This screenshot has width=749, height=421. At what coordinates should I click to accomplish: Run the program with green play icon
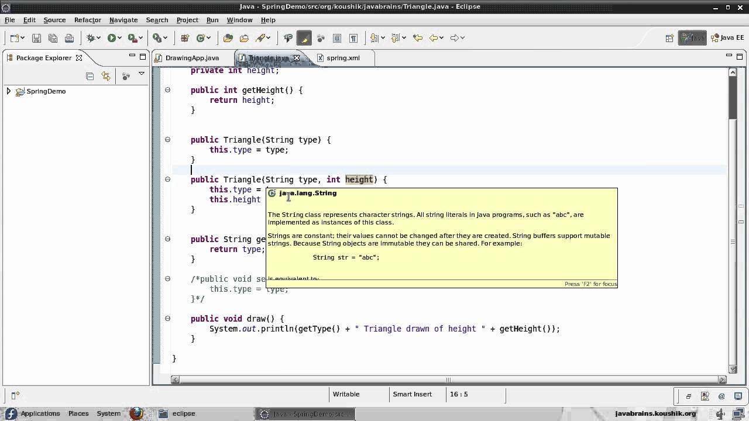111,38
